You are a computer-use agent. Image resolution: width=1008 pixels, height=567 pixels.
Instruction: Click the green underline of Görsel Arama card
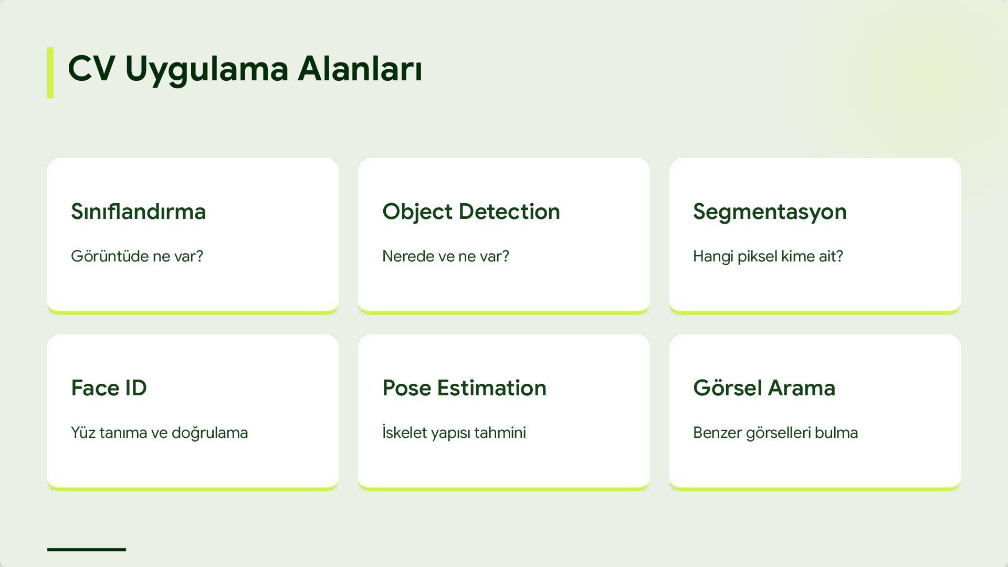point(815,489)
